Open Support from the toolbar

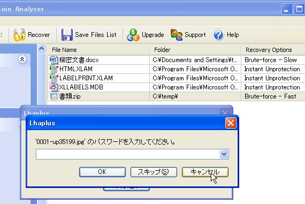[195, 35]
